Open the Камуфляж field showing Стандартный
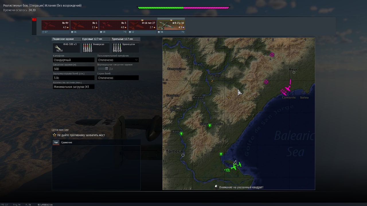 click(74, 60)
